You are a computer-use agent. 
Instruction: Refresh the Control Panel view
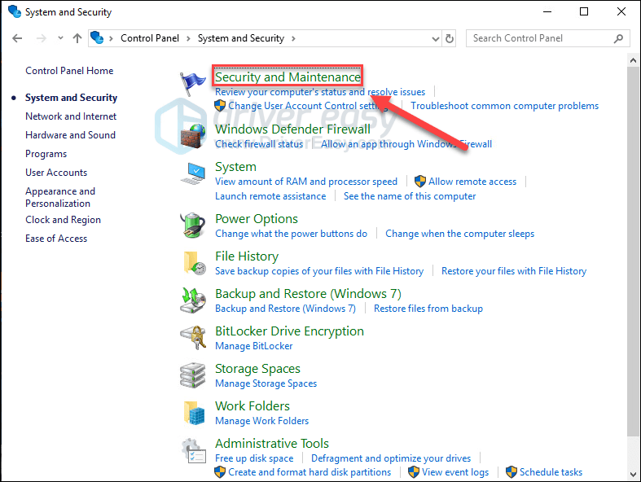[x=450, y=38]
